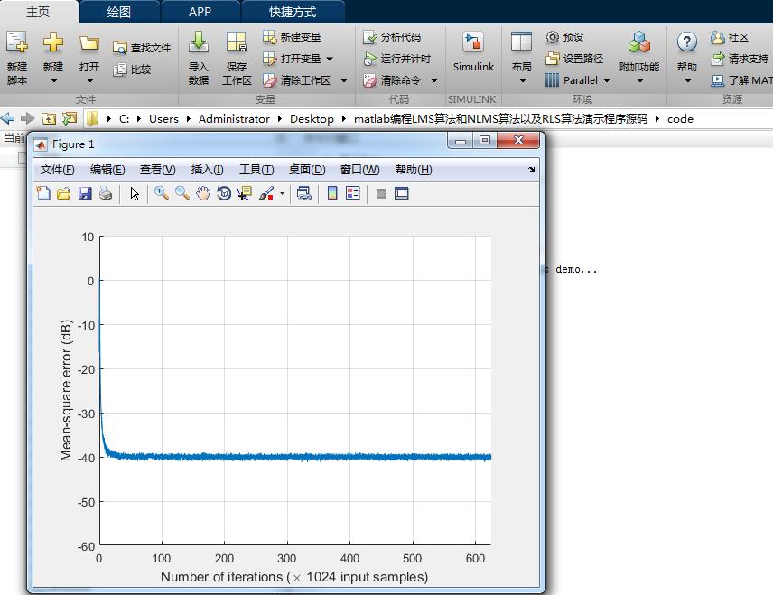
Task: Click code folder in the address path
Action: (x=680, y=119)
